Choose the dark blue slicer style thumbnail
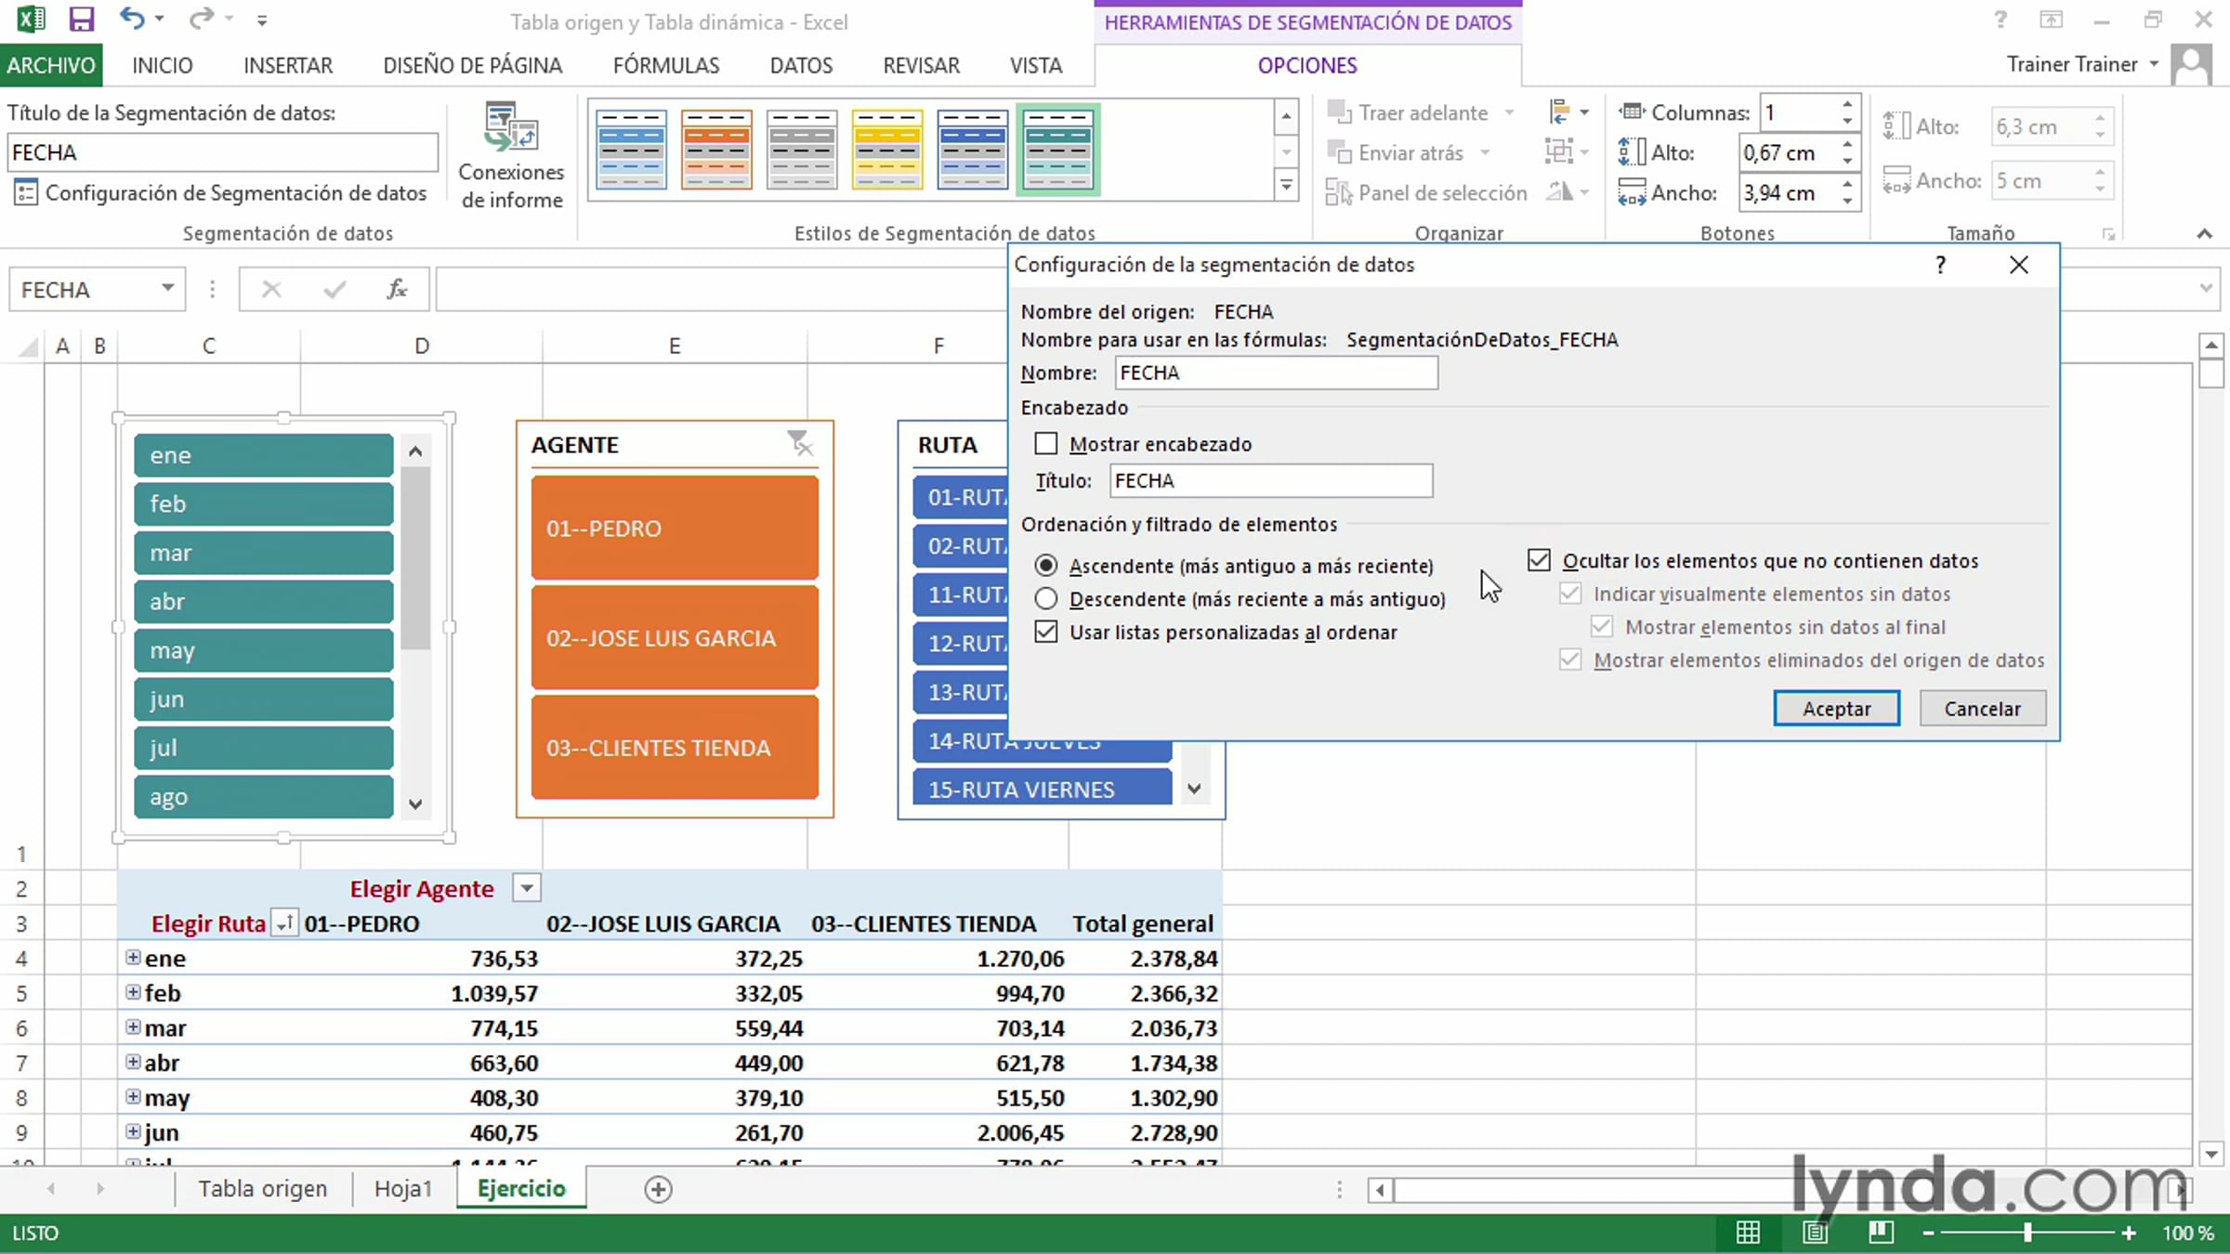 pyautogui.click(x=973, y=149)
